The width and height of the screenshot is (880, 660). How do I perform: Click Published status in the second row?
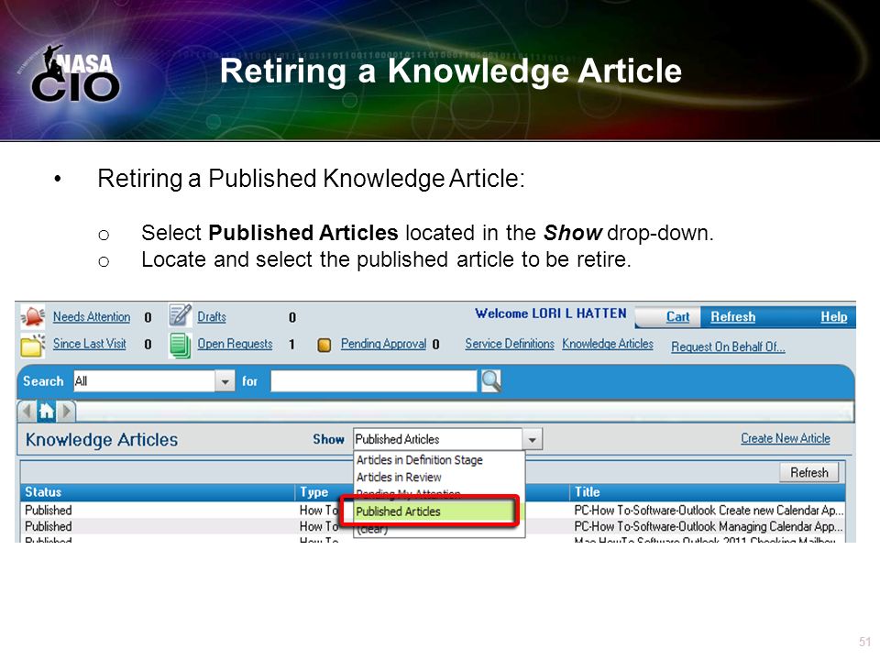pos(49,526)
